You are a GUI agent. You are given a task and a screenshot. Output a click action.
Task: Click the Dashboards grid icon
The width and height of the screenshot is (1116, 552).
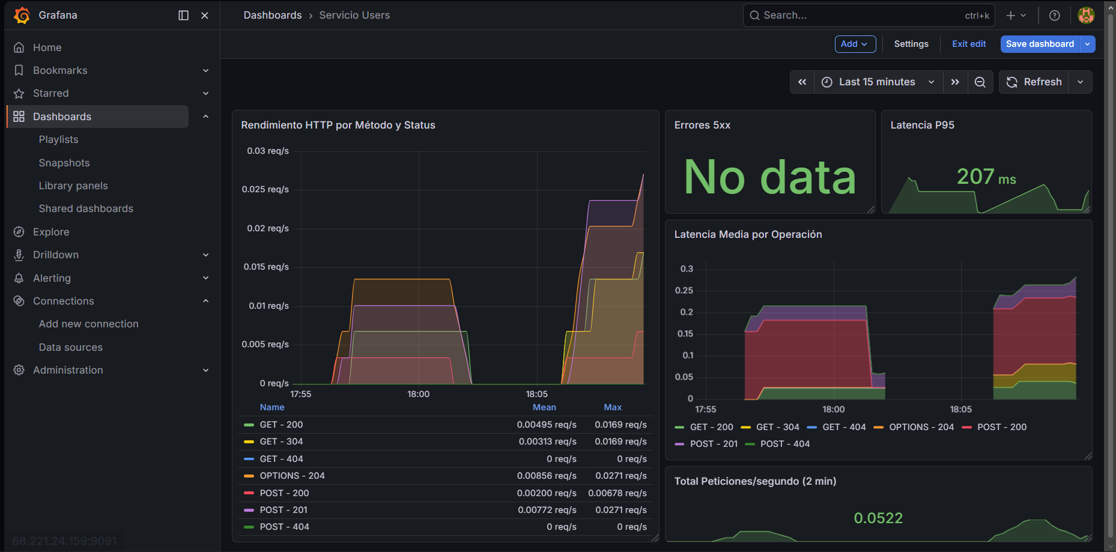[19, 117]
